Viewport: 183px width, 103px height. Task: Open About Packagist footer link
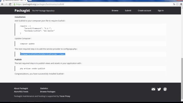click(21, 88)
